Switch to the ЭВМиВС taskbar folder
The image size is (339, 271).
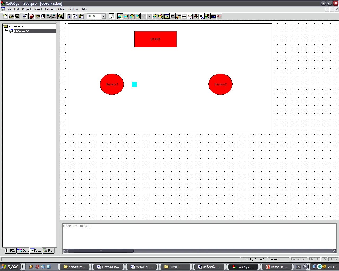click(x=175, y=267)
